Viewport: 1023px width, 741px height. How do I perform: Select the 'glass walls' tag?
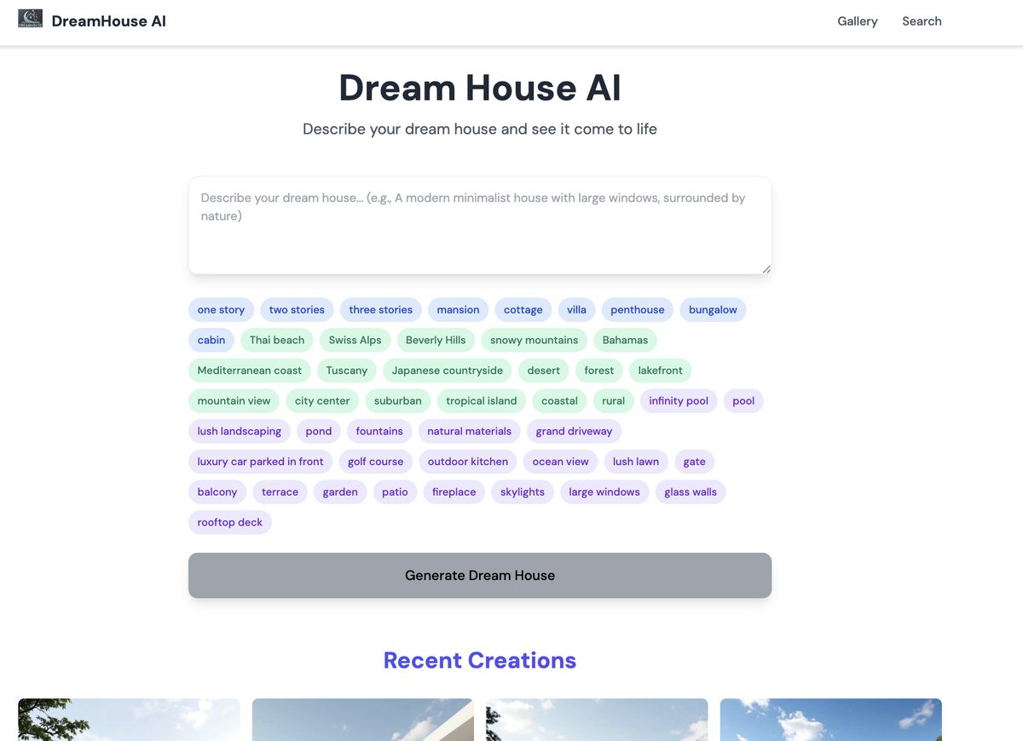691,492
